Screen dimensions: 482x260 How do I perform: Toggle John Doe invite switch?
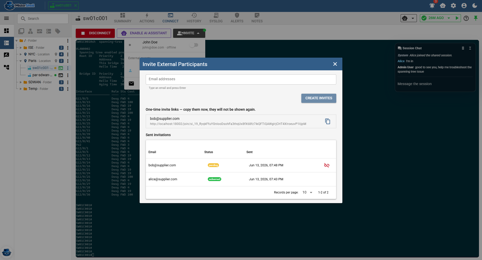(x=194, y=45)
